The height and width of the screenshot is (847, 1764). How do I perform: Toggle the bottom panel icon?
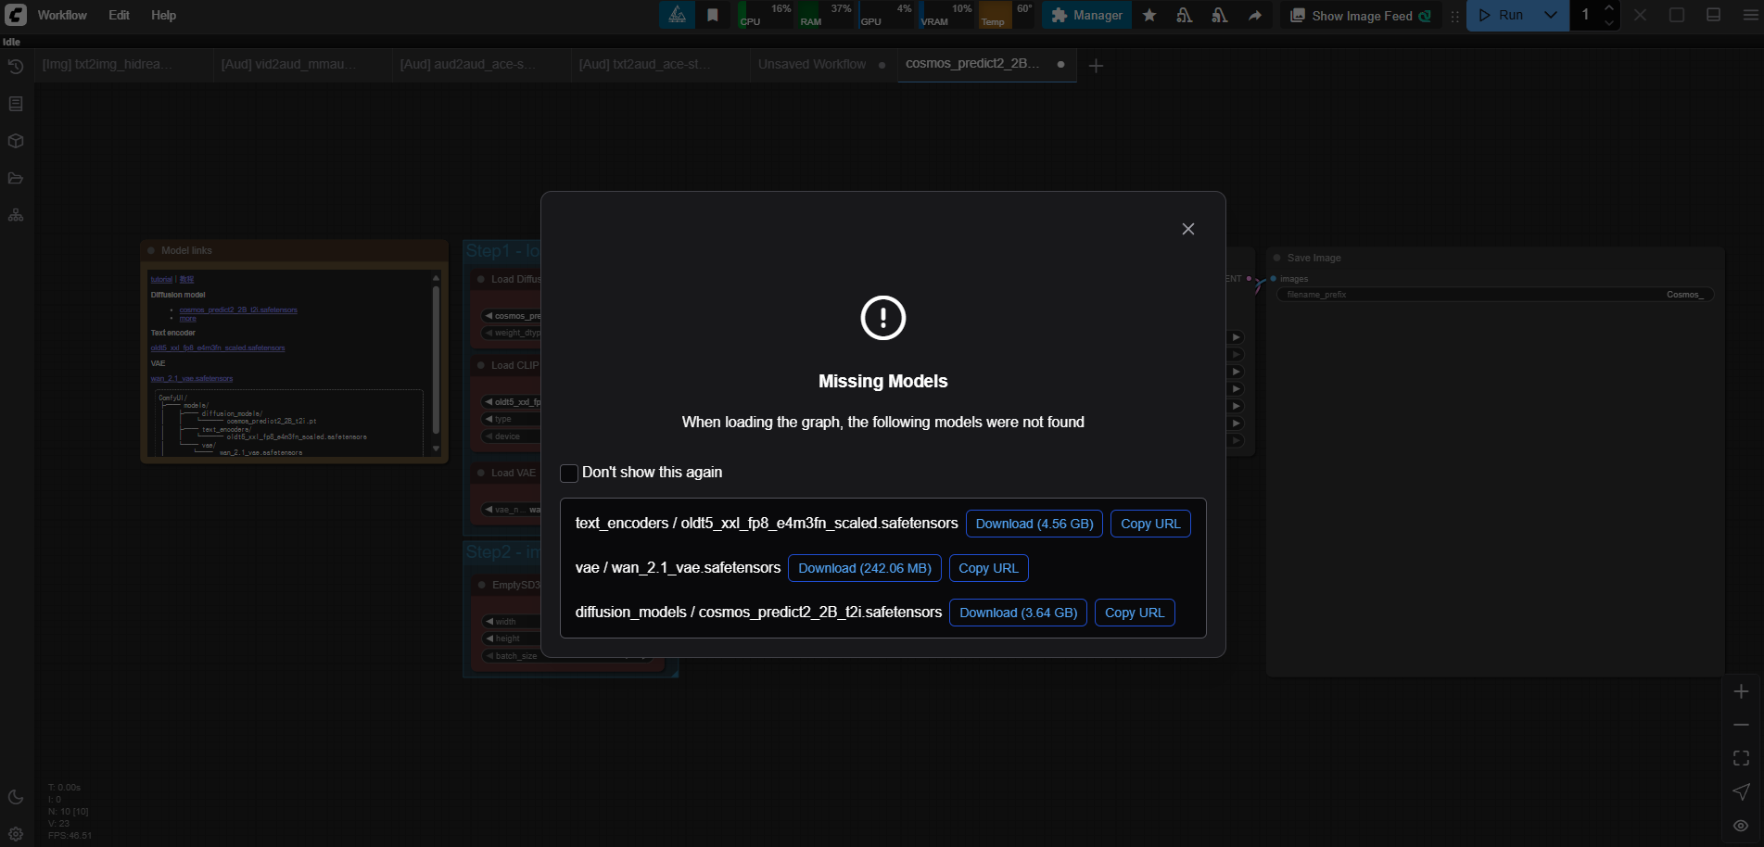coord(1714,15)
